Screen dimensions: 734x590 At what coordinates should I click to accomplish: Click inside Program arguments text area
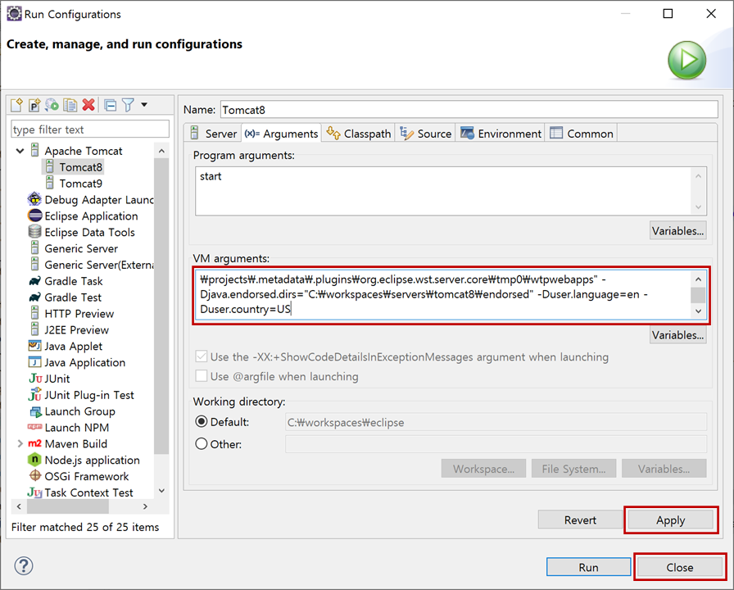pyautogui.click(x=443, y=191)
